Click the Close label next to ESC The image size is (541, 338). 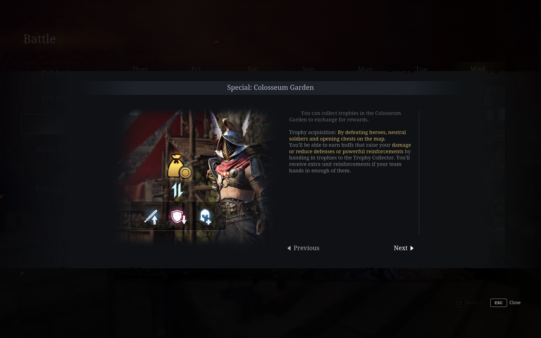click(515, 303)
